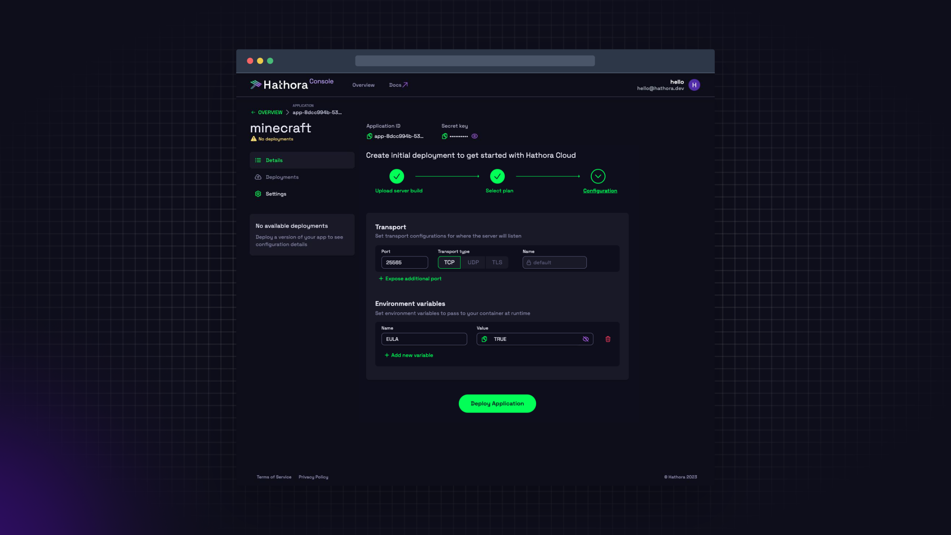The width and height of the screenshot is (951, 535).
Task: Click the Port field showing 25565
Action: pos(405,262)
